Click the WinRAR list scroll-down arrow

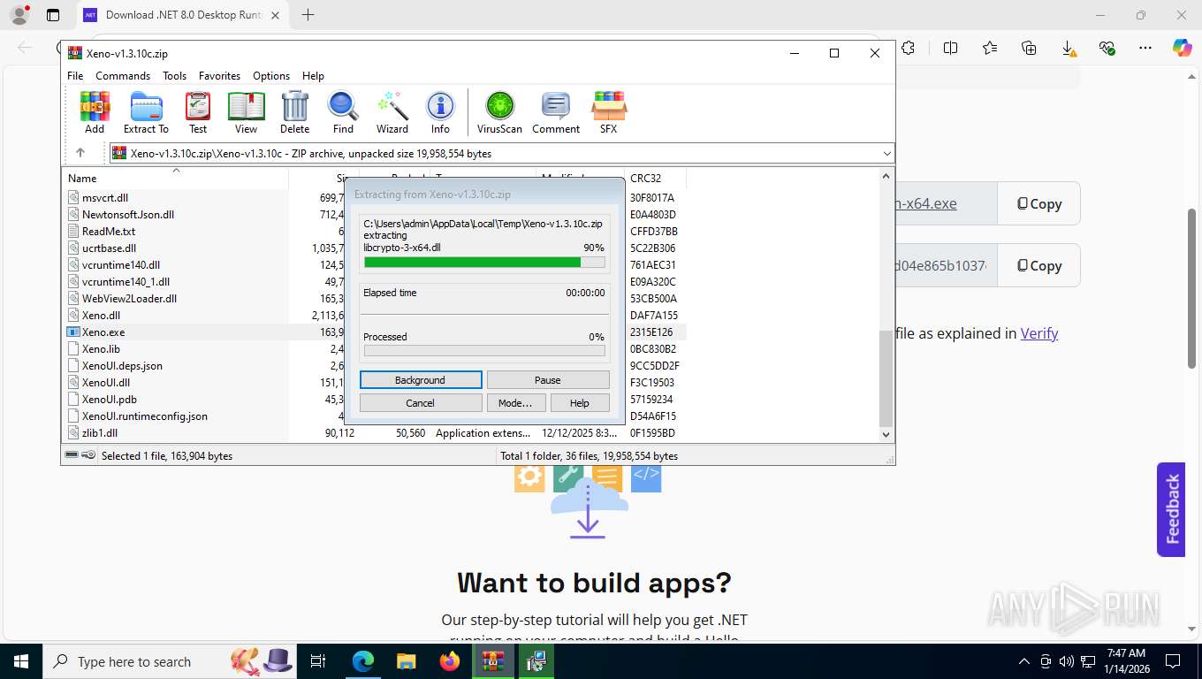click(886, 434)
